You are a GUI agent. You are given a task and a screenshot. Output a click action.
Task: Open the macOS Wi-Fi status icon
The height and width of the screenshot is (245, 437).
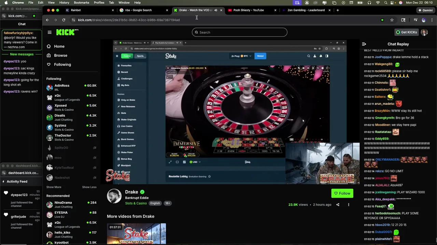point(378,3)
